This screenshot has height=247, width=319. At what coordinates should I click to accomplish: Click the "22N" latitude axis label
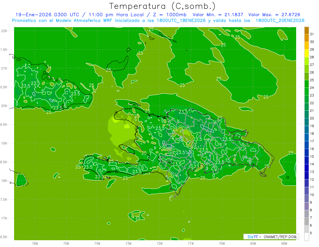[x=5, y=31]
